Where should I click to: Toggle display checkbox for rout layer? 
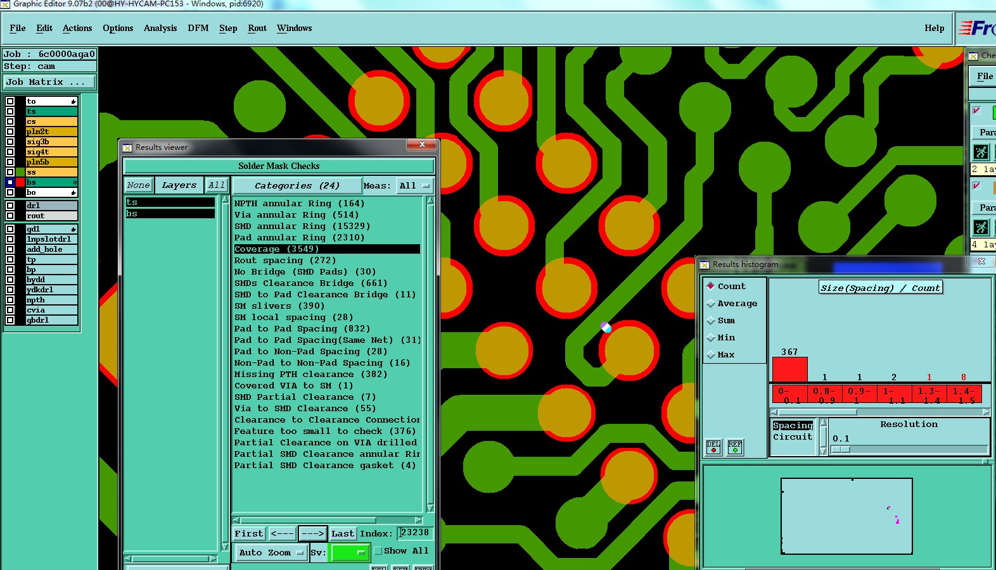[10, 216]
